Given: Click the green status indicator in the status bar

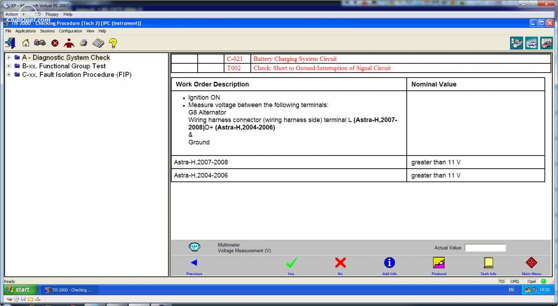Looking at the screenshot, I should [544, 281].
